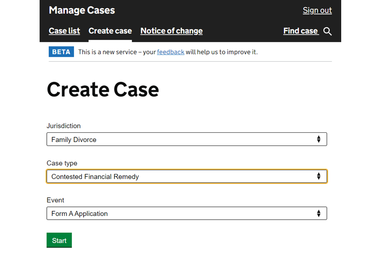Screen dimensions: 384x256
Task: Click the Find case link
Action: click(300, 31)
